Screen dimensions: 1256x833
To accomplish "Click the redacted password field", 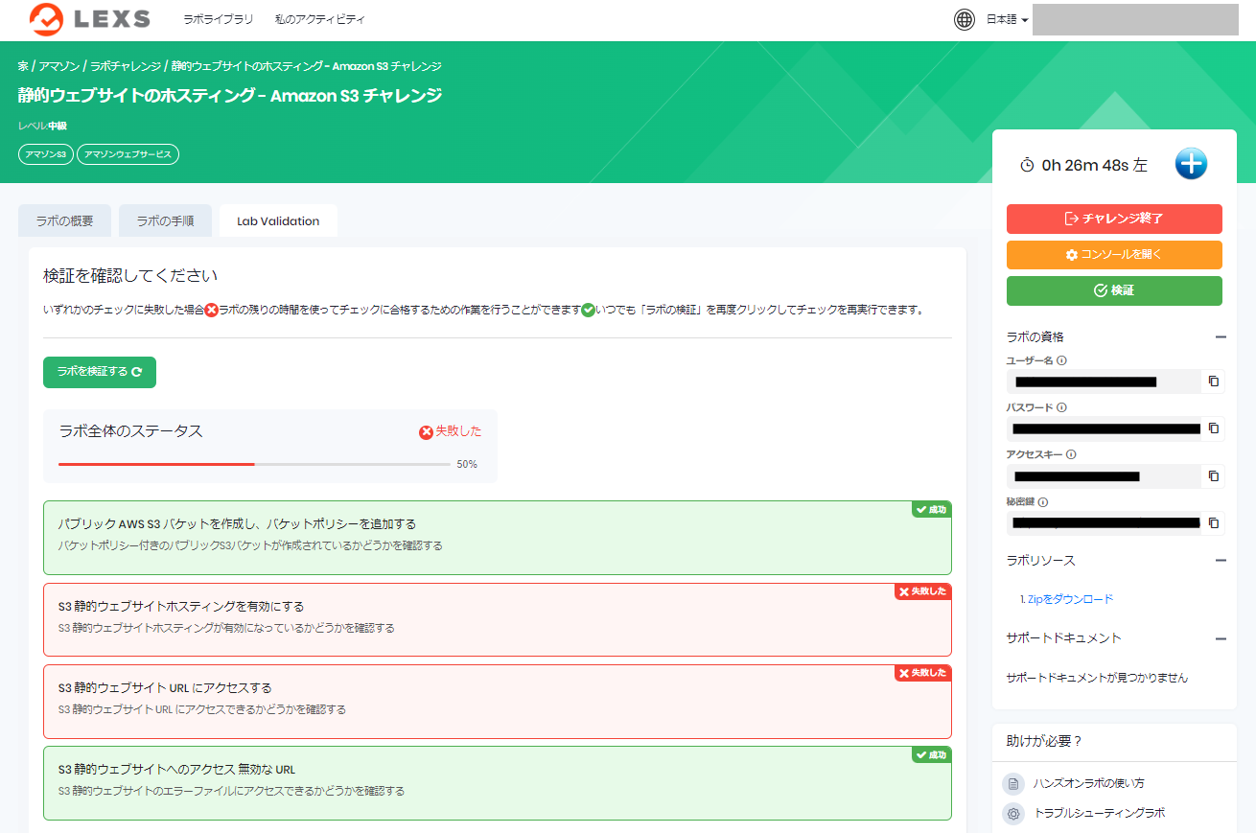I will [1105, 428].
